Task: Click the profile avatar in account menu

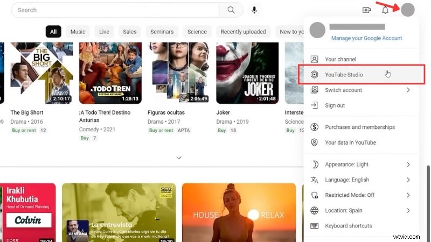Action: click(317, 30)
